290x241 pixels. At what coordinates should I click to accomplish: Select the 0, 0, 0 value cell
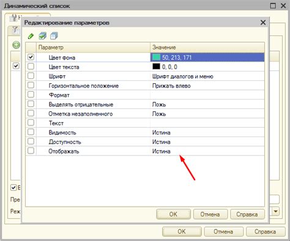coord(207,67)
